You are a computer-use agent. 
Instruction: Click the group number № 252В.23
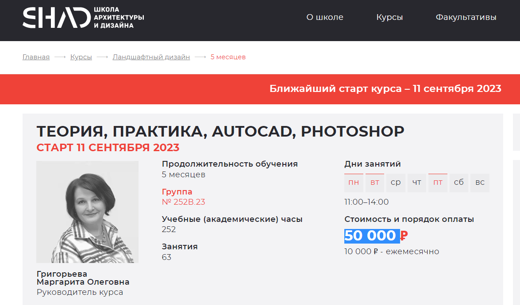[x=183, y=202]
